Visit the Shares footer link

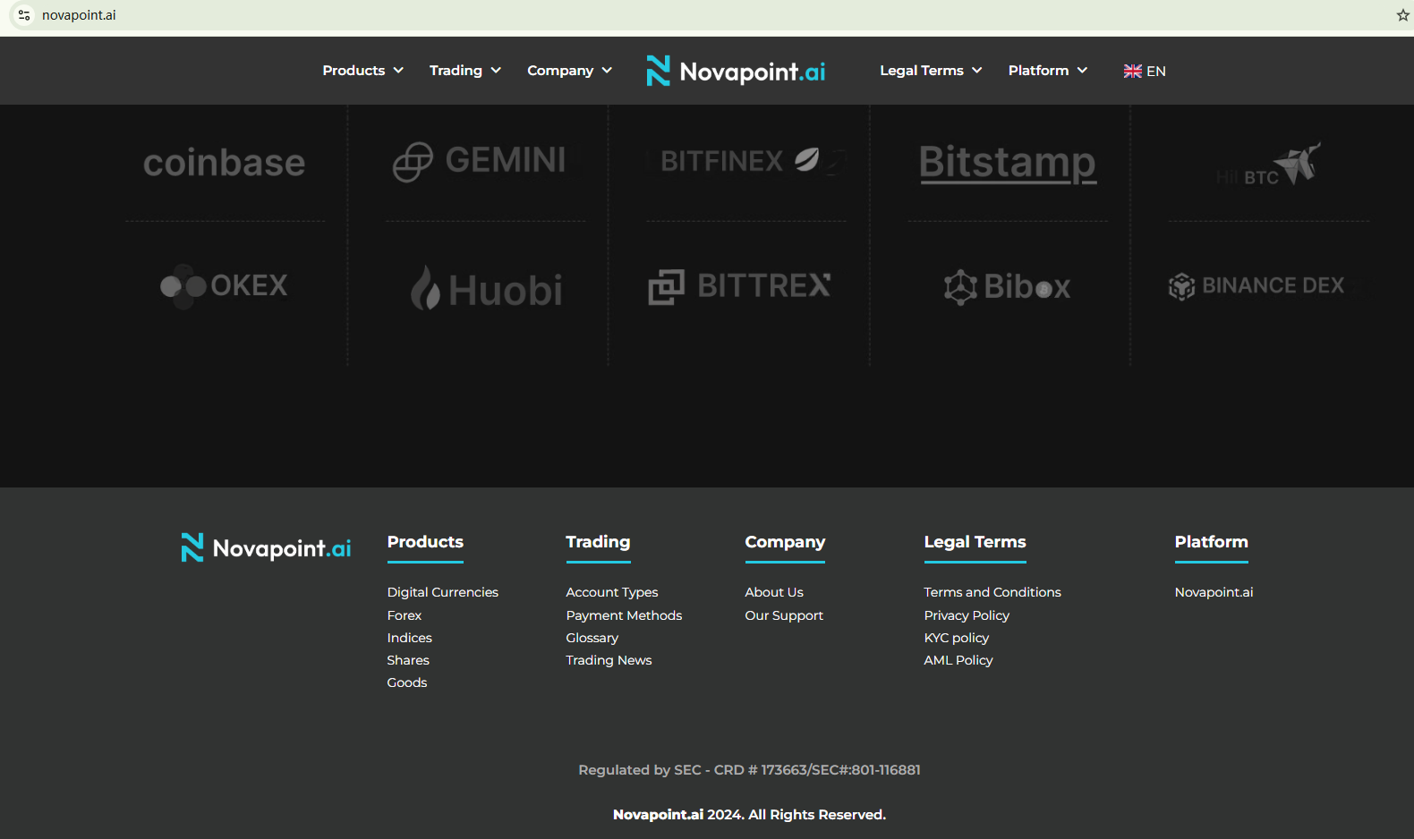tap(408, 660)
